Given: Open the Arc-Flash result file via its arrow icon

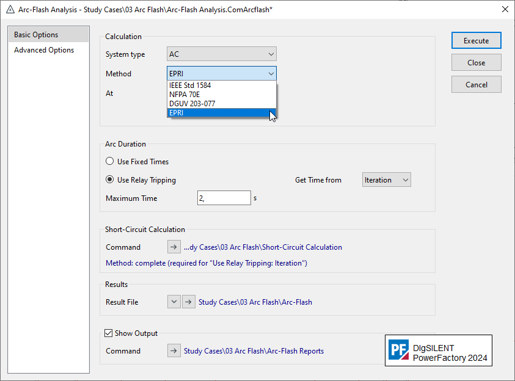Looking at the screenshot, I should click(188, 301).
